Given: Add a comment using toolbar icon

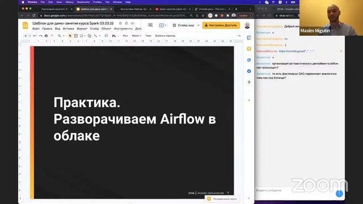Looking at the screenshot, I should [106, 36].
